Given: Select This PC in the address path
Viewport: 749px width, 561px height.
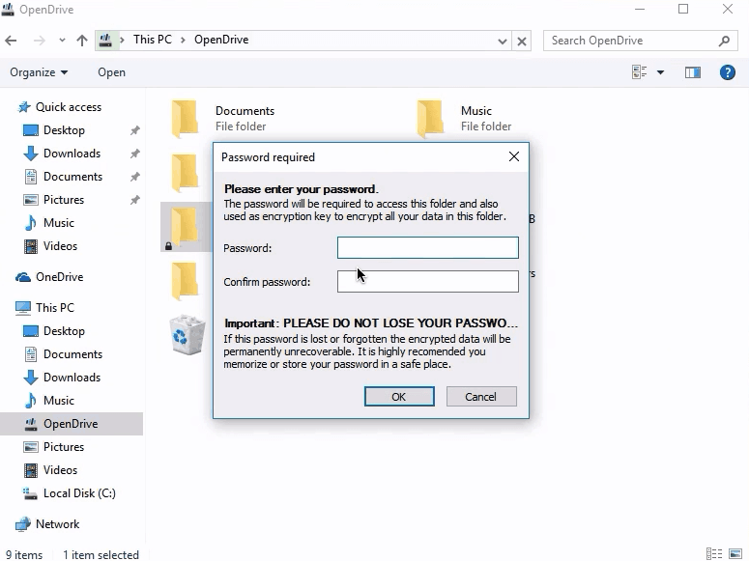Looking at the screenshot, I should tap(153, 40).
